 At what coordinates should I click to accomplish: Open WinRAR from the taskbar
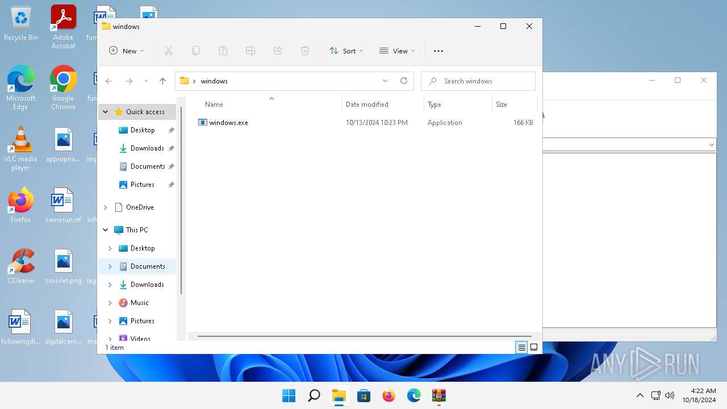439,395
